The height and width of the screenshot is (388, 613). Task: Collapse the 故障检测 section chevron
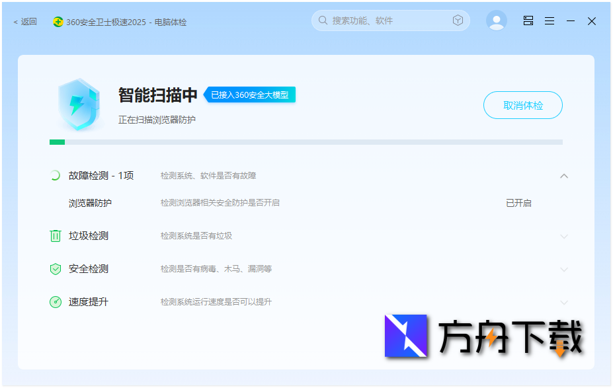tap(564, 176)
